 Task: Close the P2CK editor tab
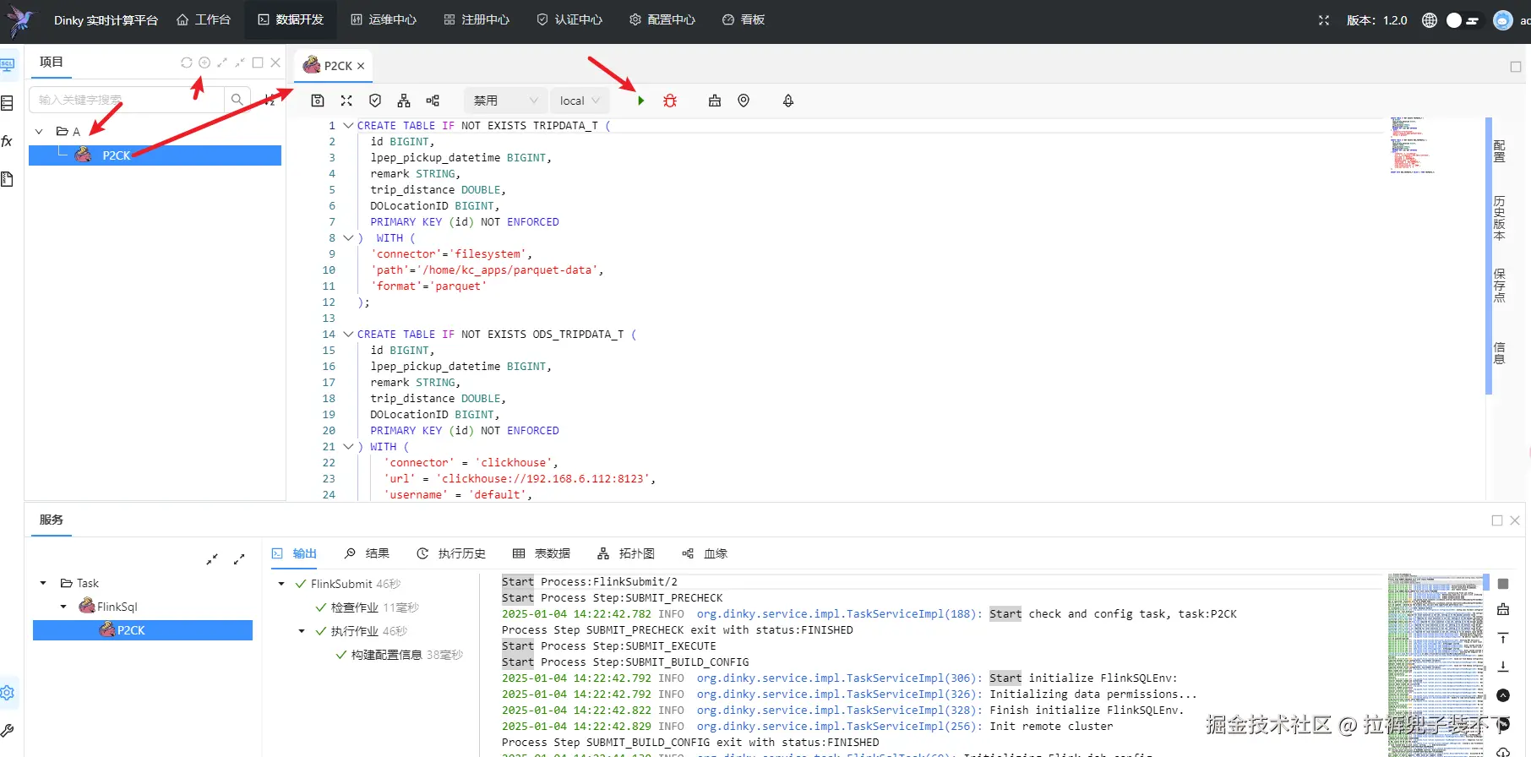pos(361,66)
